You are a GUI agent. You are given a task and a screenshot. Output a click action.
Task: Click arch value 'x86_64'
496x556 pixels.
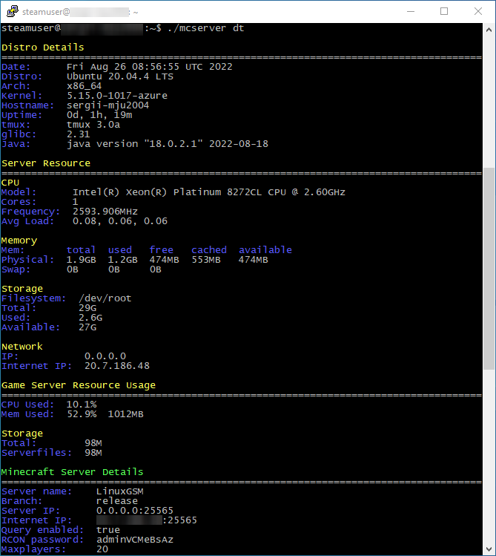pos(85,86)
